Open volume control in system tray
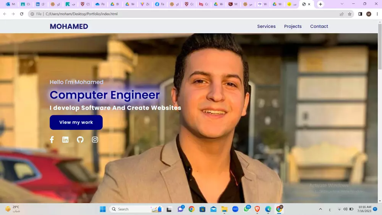Image resolution: width=382 pixels, height=215 pixels. point(345,209)
